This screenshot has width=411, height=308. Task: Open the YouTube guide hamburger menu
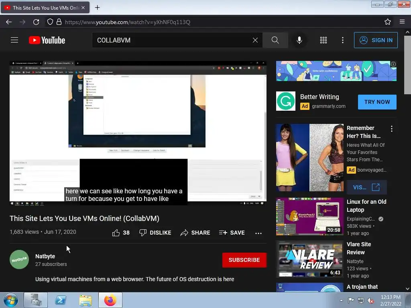[x=14, y=40]
